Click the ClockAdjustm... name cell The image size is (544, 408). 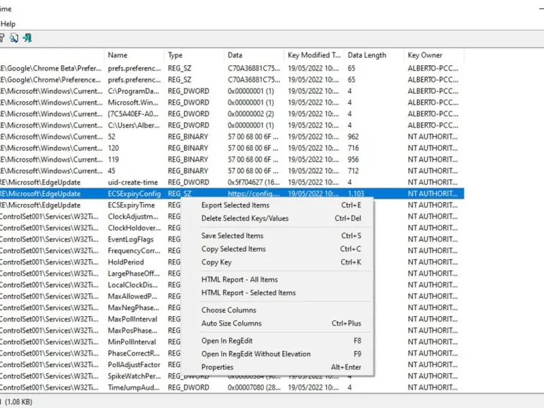pos(133,216)
